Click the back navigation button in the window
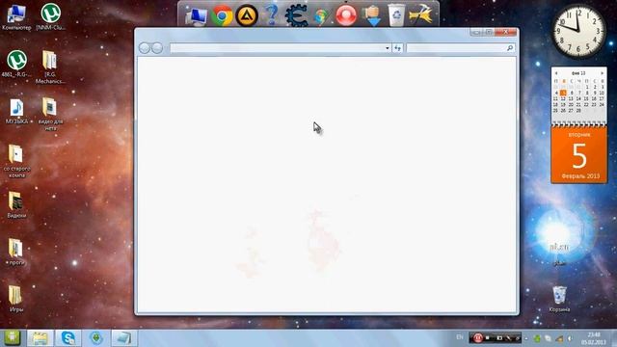Viewport: 617px width, 347px height. tap(145, 48)
